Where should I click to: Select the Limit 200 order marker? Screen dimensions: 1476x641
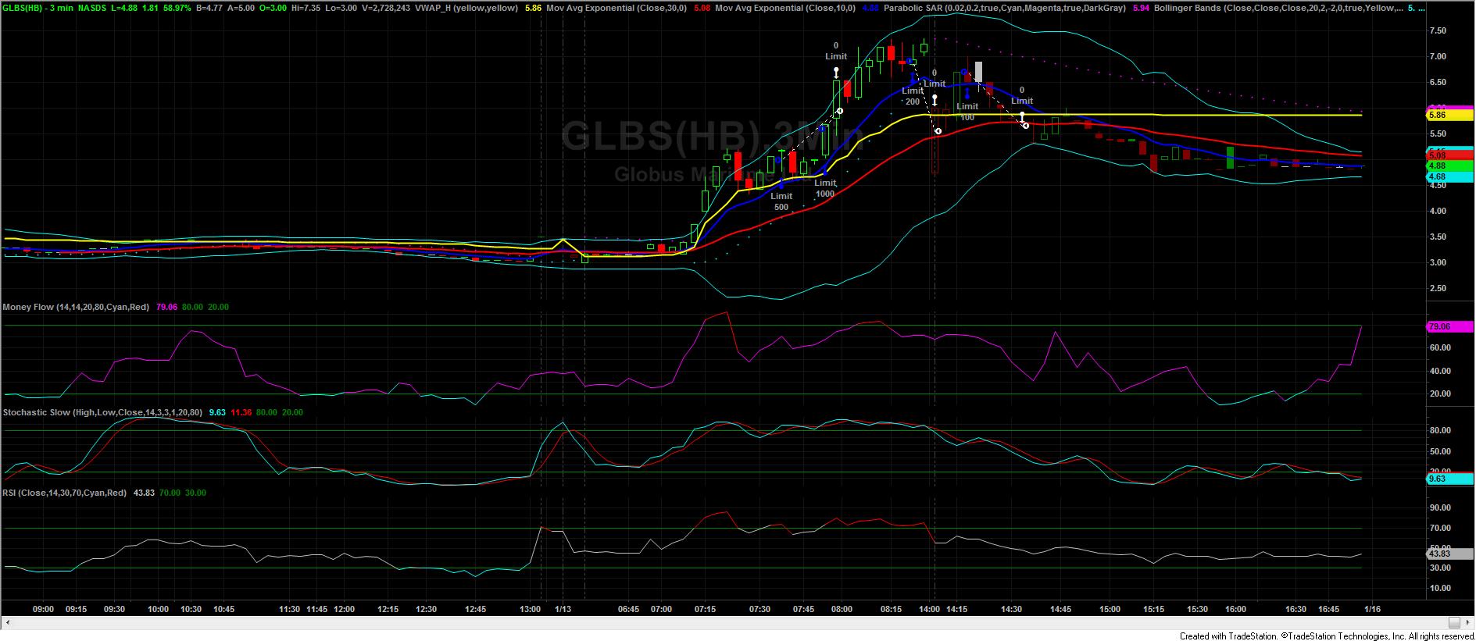913,96
